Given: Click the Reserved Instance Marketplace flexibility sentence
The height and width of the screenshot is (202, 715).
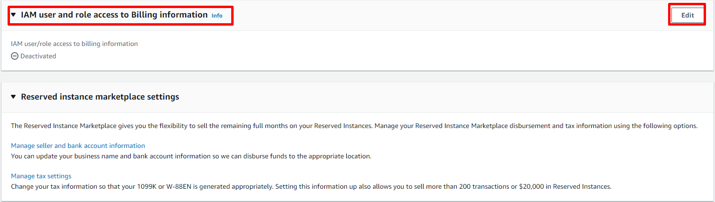Looking at the screenshot, I should (x=190, y=126).
